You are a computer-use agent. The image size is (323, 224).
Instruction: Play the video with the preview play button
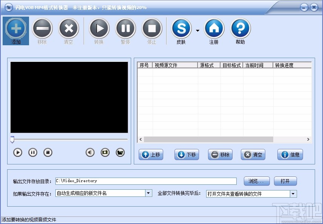[17, 152]
